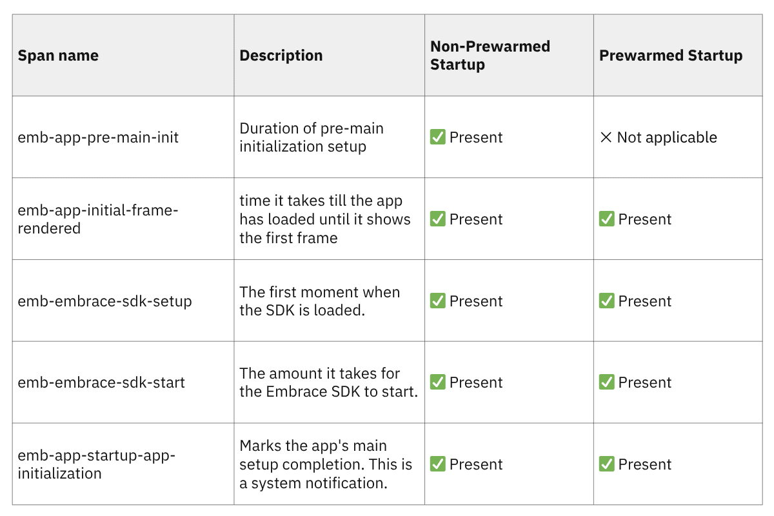
Task: Click green checkmark for emb-embrace-sdk-start Prewarmed Startup
Action: tap(607, 382)
